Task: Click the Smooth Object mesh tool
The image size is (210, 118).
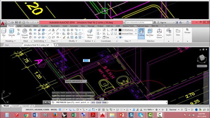Action: [25, 33]
